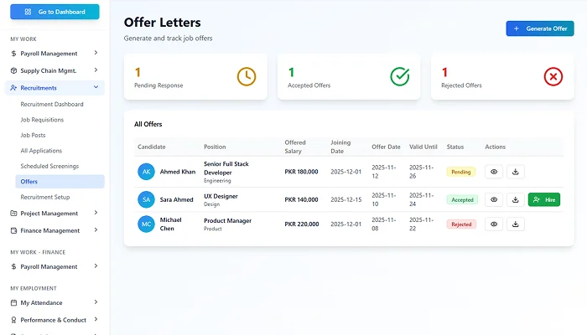Click the Pending status badge
587x335 pixels.
[460, 172]
